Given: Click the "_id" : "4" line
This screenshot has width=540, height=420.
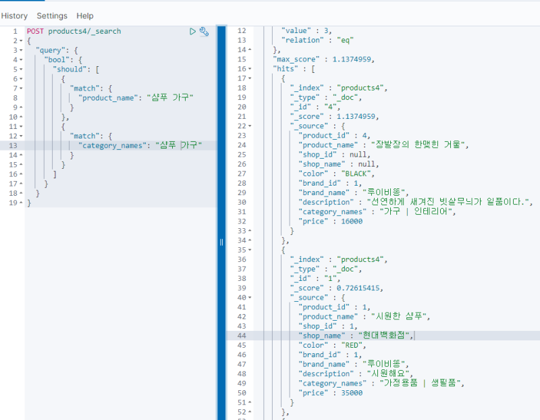Looking at the screenshot, I should pyautogui.click(x=315, y=107).
